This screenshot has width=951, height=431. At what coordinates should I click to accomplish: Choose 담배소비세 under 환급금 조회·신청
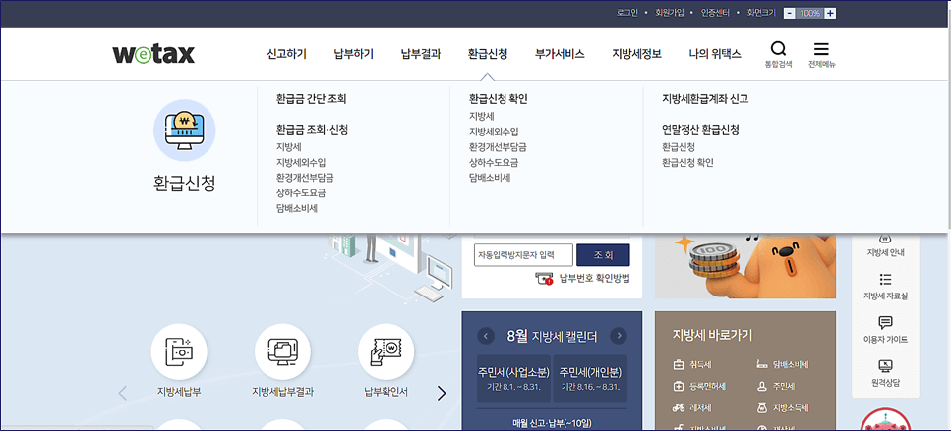point(297,208)
